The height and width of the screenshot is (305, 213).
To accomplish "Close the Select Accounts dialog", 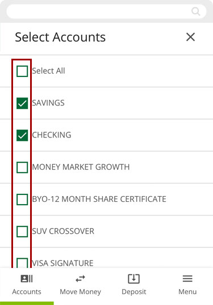I will tap(190, 37).
